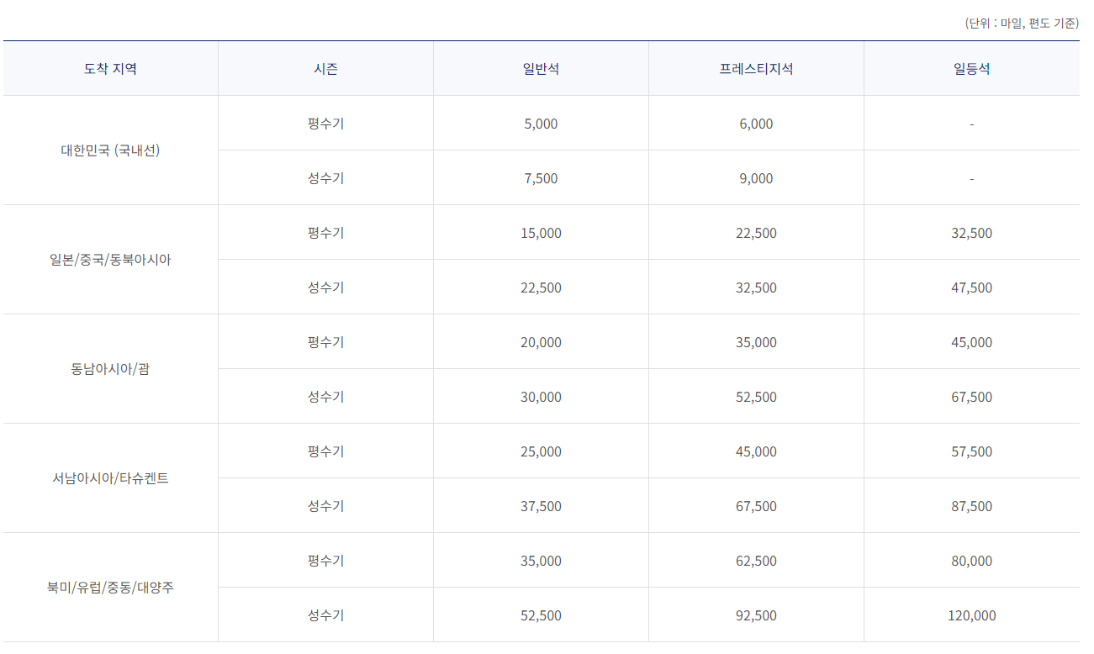Click the 일등석 dash for 국내선 성수기

tap(971, 178)
